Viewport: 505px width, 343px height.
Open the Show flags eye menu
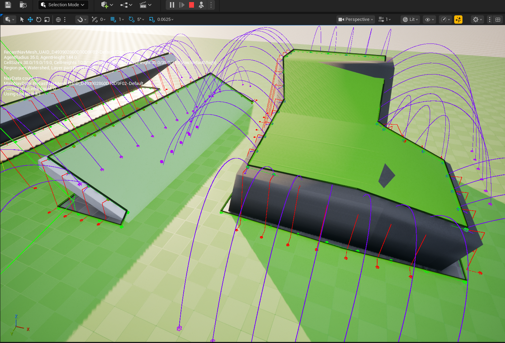coord(430,20)
